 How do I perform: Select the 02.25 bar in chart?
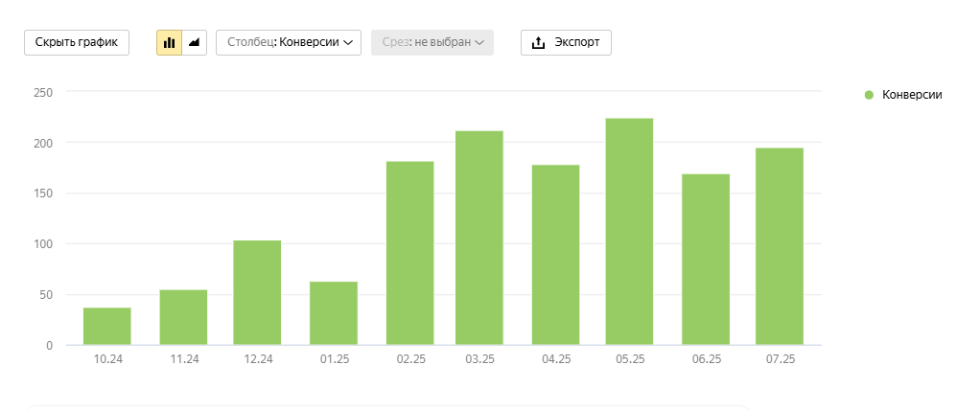coord(409,254)
